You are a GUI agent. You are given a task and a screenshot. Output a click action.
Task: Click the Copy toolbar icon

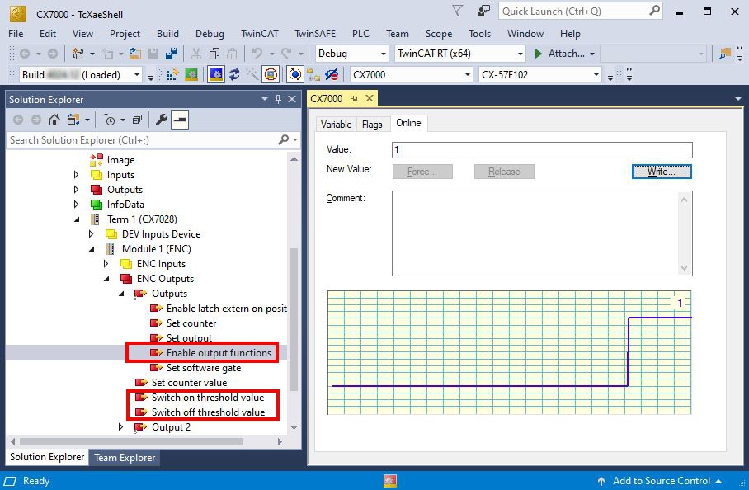pos(214,54)
